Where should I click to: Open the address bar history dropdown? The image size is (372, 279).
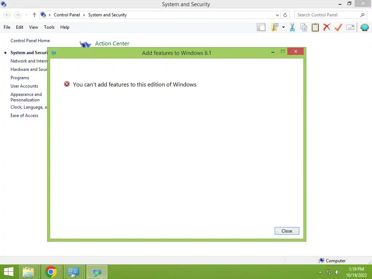tap(277, 15)
